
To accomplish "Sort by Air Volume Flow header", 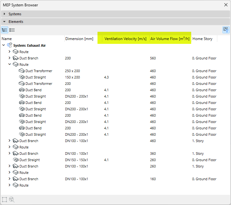I will 170,39.
